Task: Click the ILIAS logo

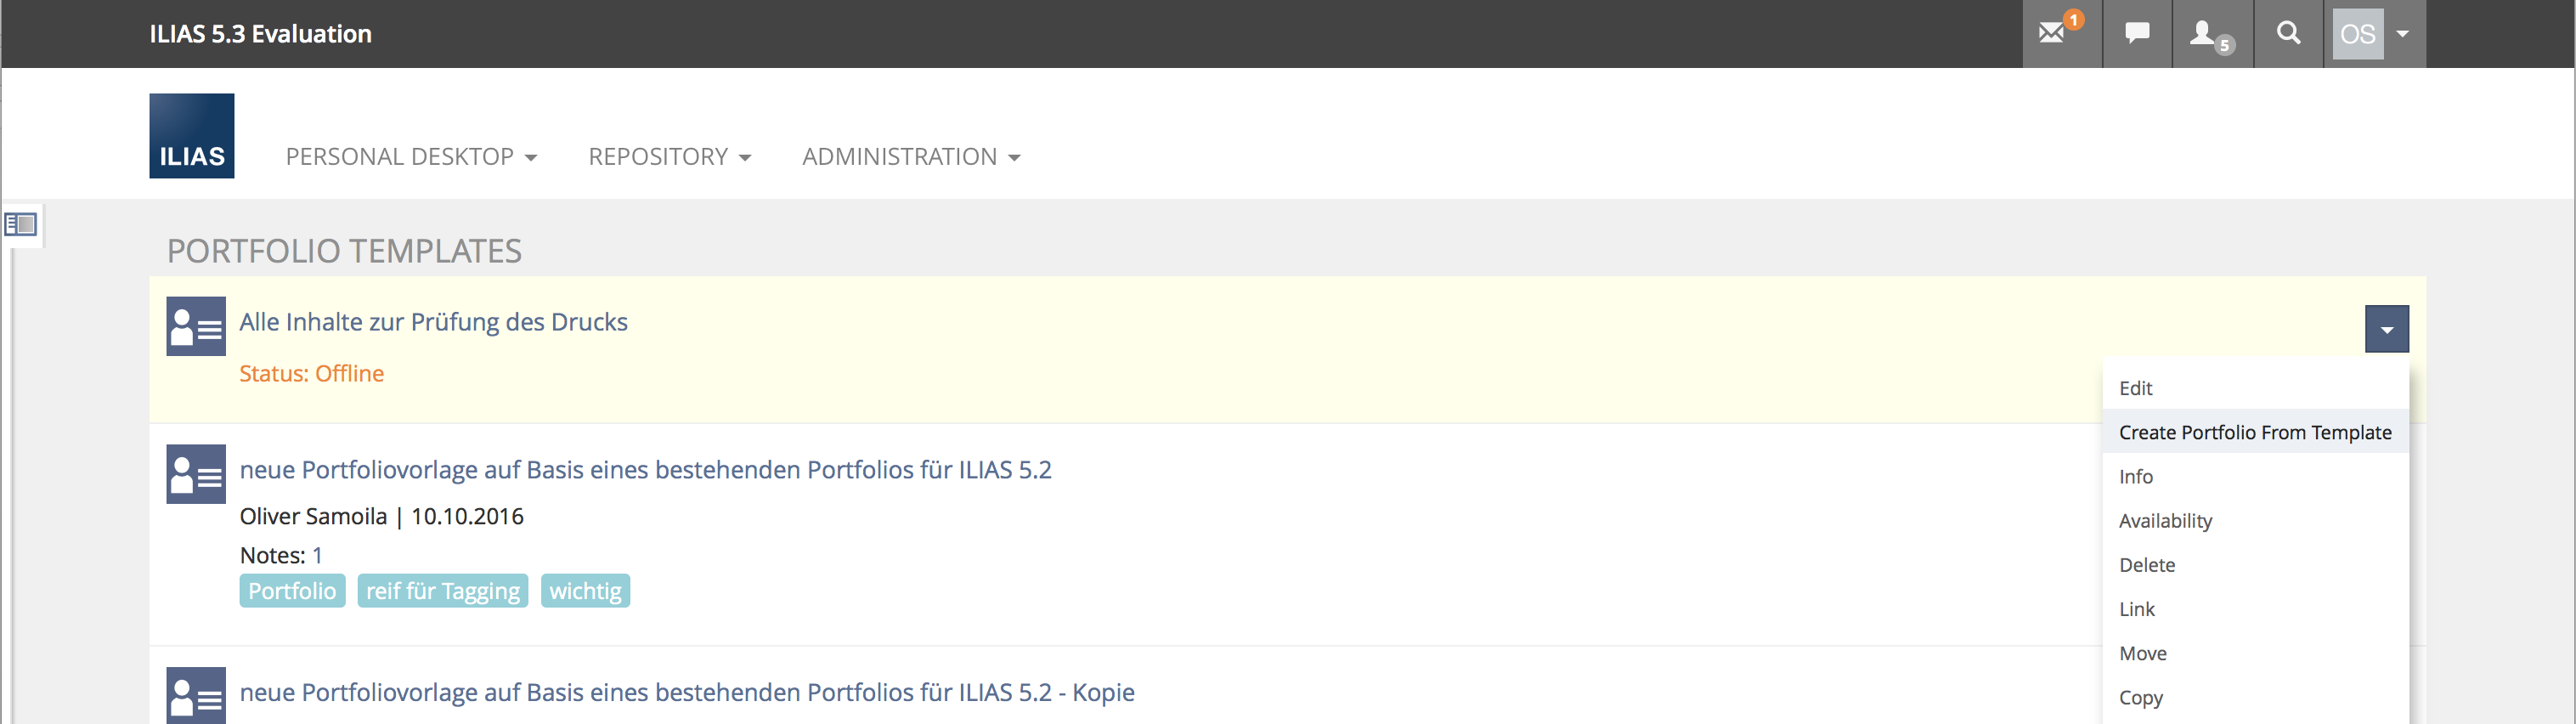Action: (x=192, y=136)
